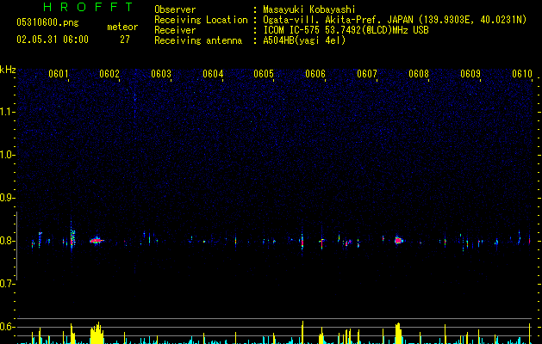This screenshot has width=542, height=344.
Task: Click the bright meteor echo before 0608
Action: pyautogui.click(x=399, y=240)
